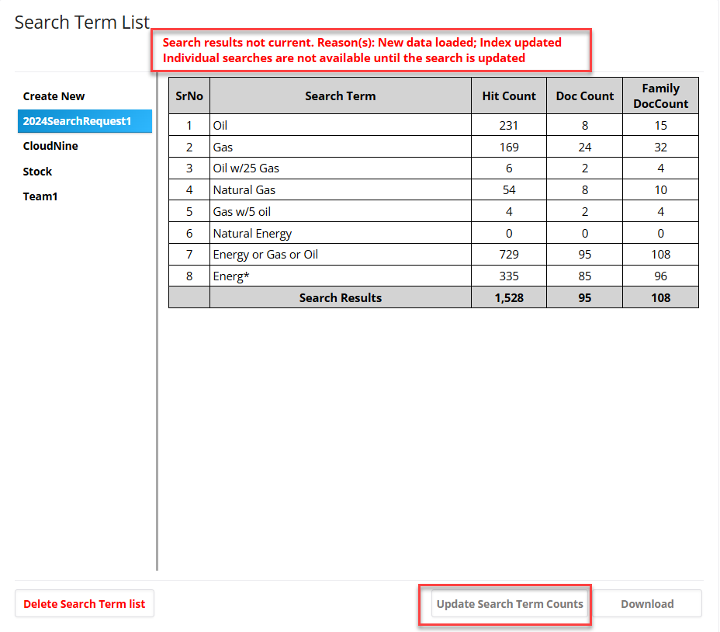Open the CloudNine search term list

coord(50,146)
